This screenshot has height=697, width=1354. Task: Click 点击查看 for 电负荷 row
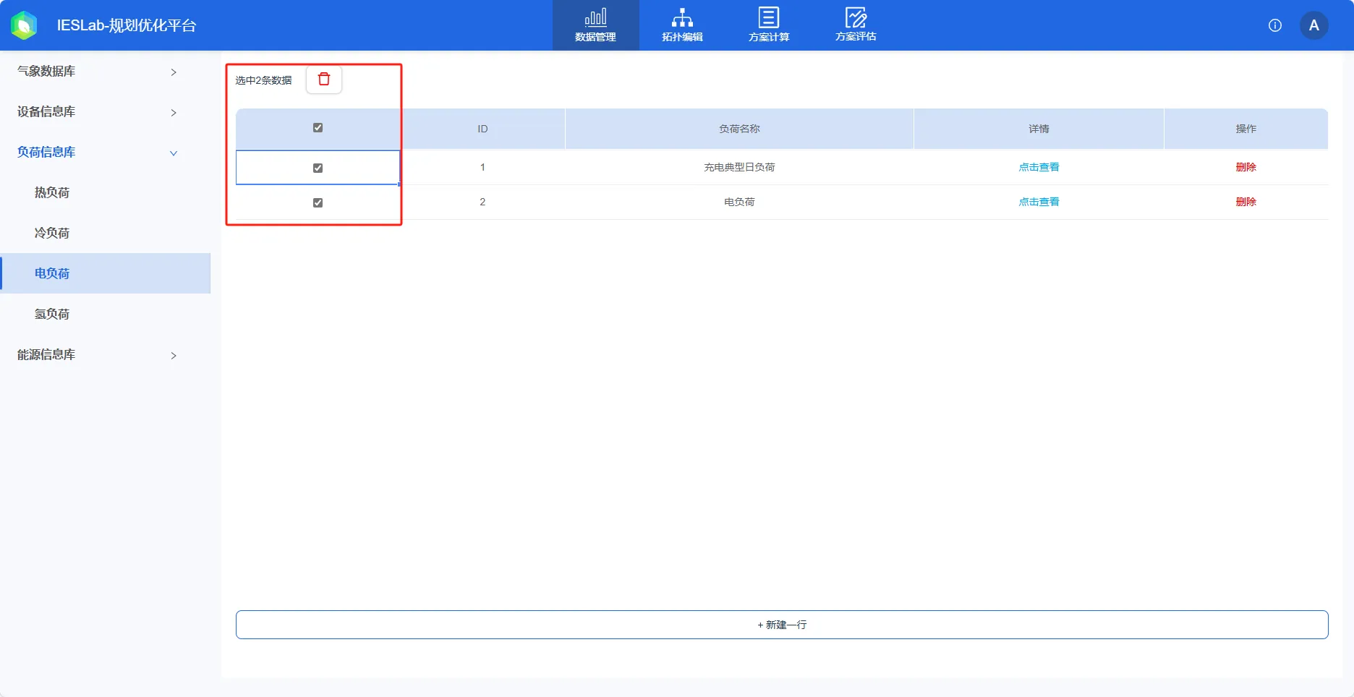coord(1039,202)
